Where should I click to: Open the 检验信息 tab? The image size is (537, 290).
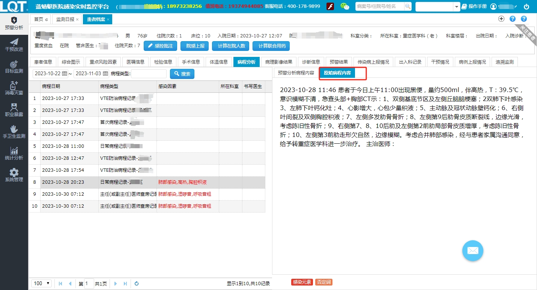point(163,61)
